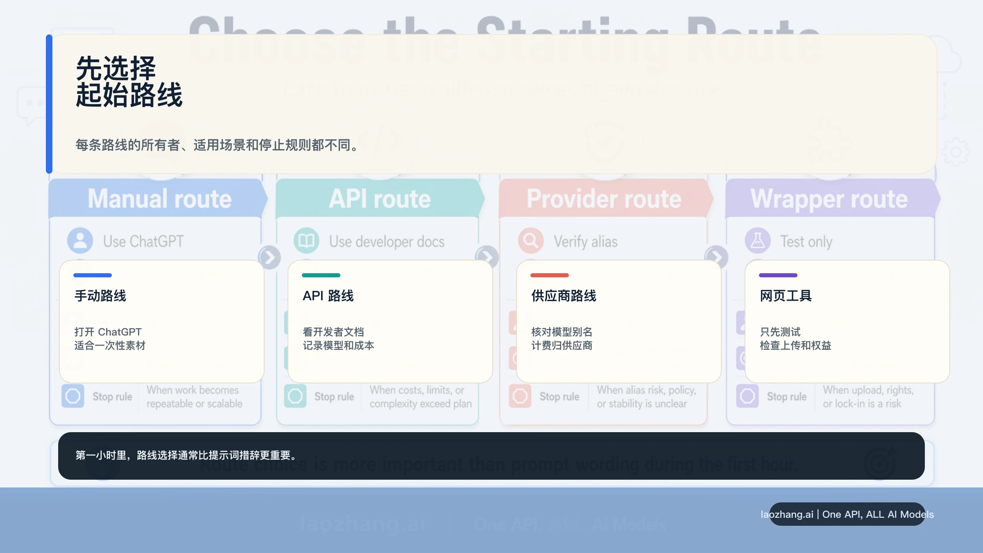Viewport: 983px width, 553px height.
Task: Click the Test only flask icon
Action: click(x=757, y=241)
